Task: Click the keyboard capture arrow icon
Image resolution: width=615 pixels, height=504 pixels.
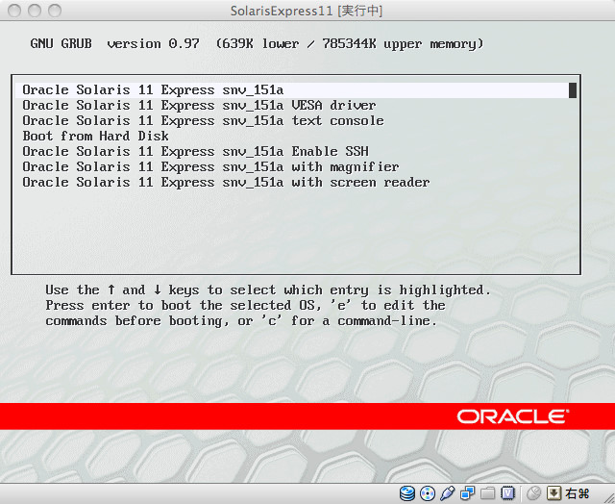Action: [553, 493]
